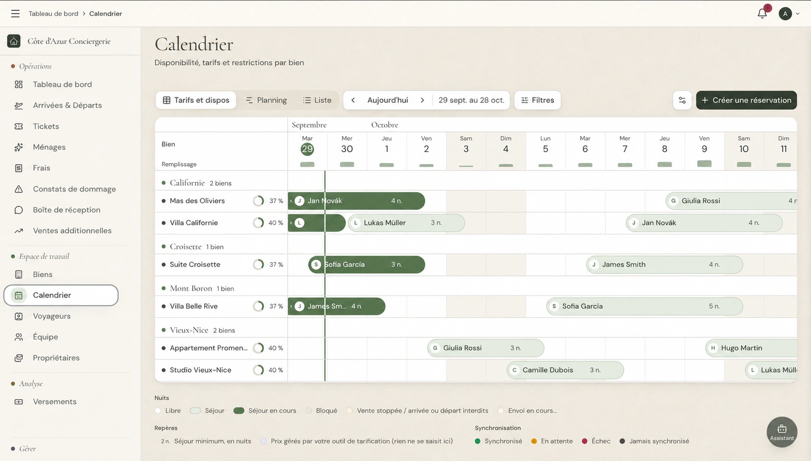Open the Voyageurs section
The image size is (811, 461).
52,316
